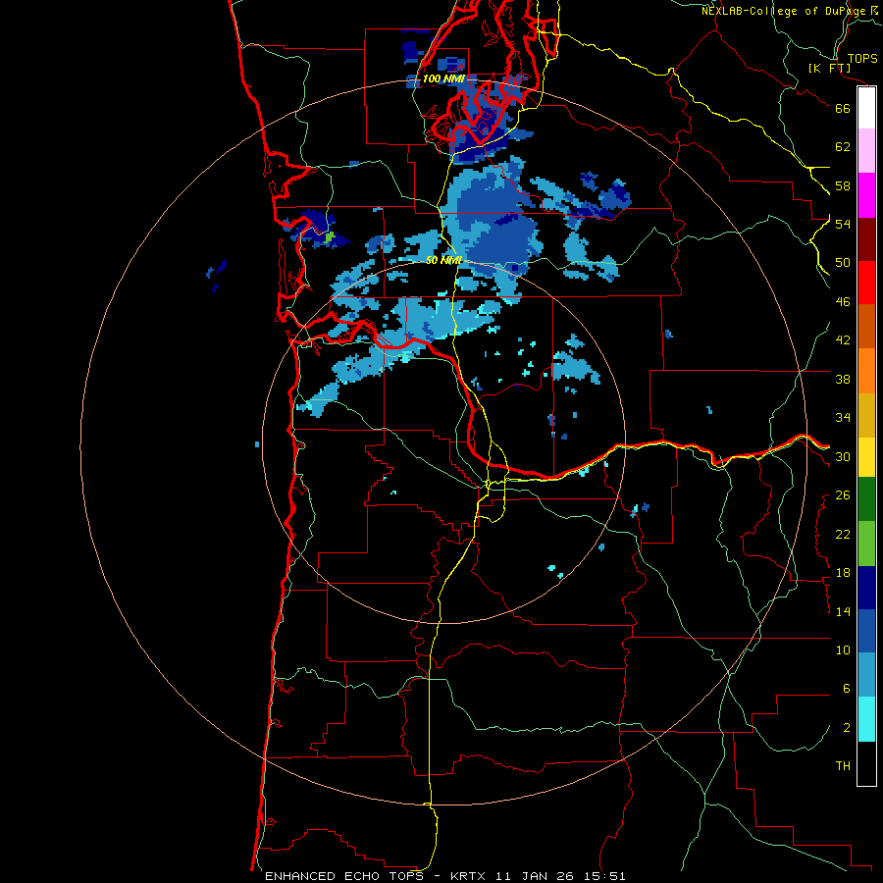This screenshot has width=883, height=883.
Task: Click the 10 legend value
Action: pyautogui.click(x=843, y=649)
